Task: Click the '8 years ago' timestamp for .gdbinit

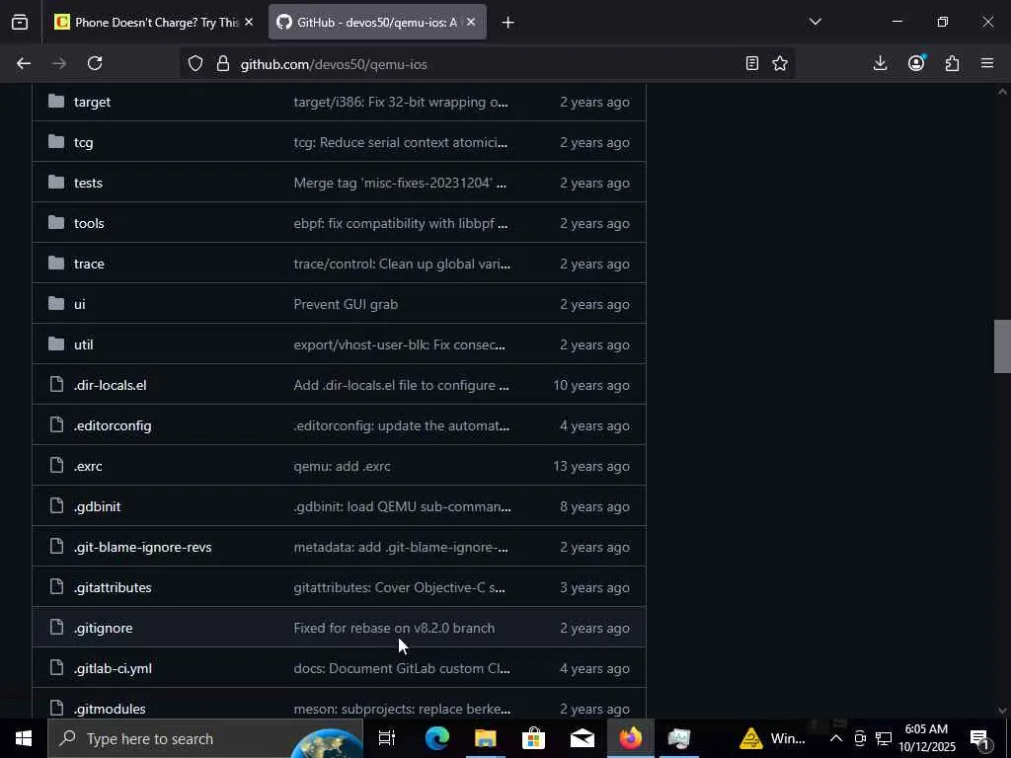Action: [594, 506]
